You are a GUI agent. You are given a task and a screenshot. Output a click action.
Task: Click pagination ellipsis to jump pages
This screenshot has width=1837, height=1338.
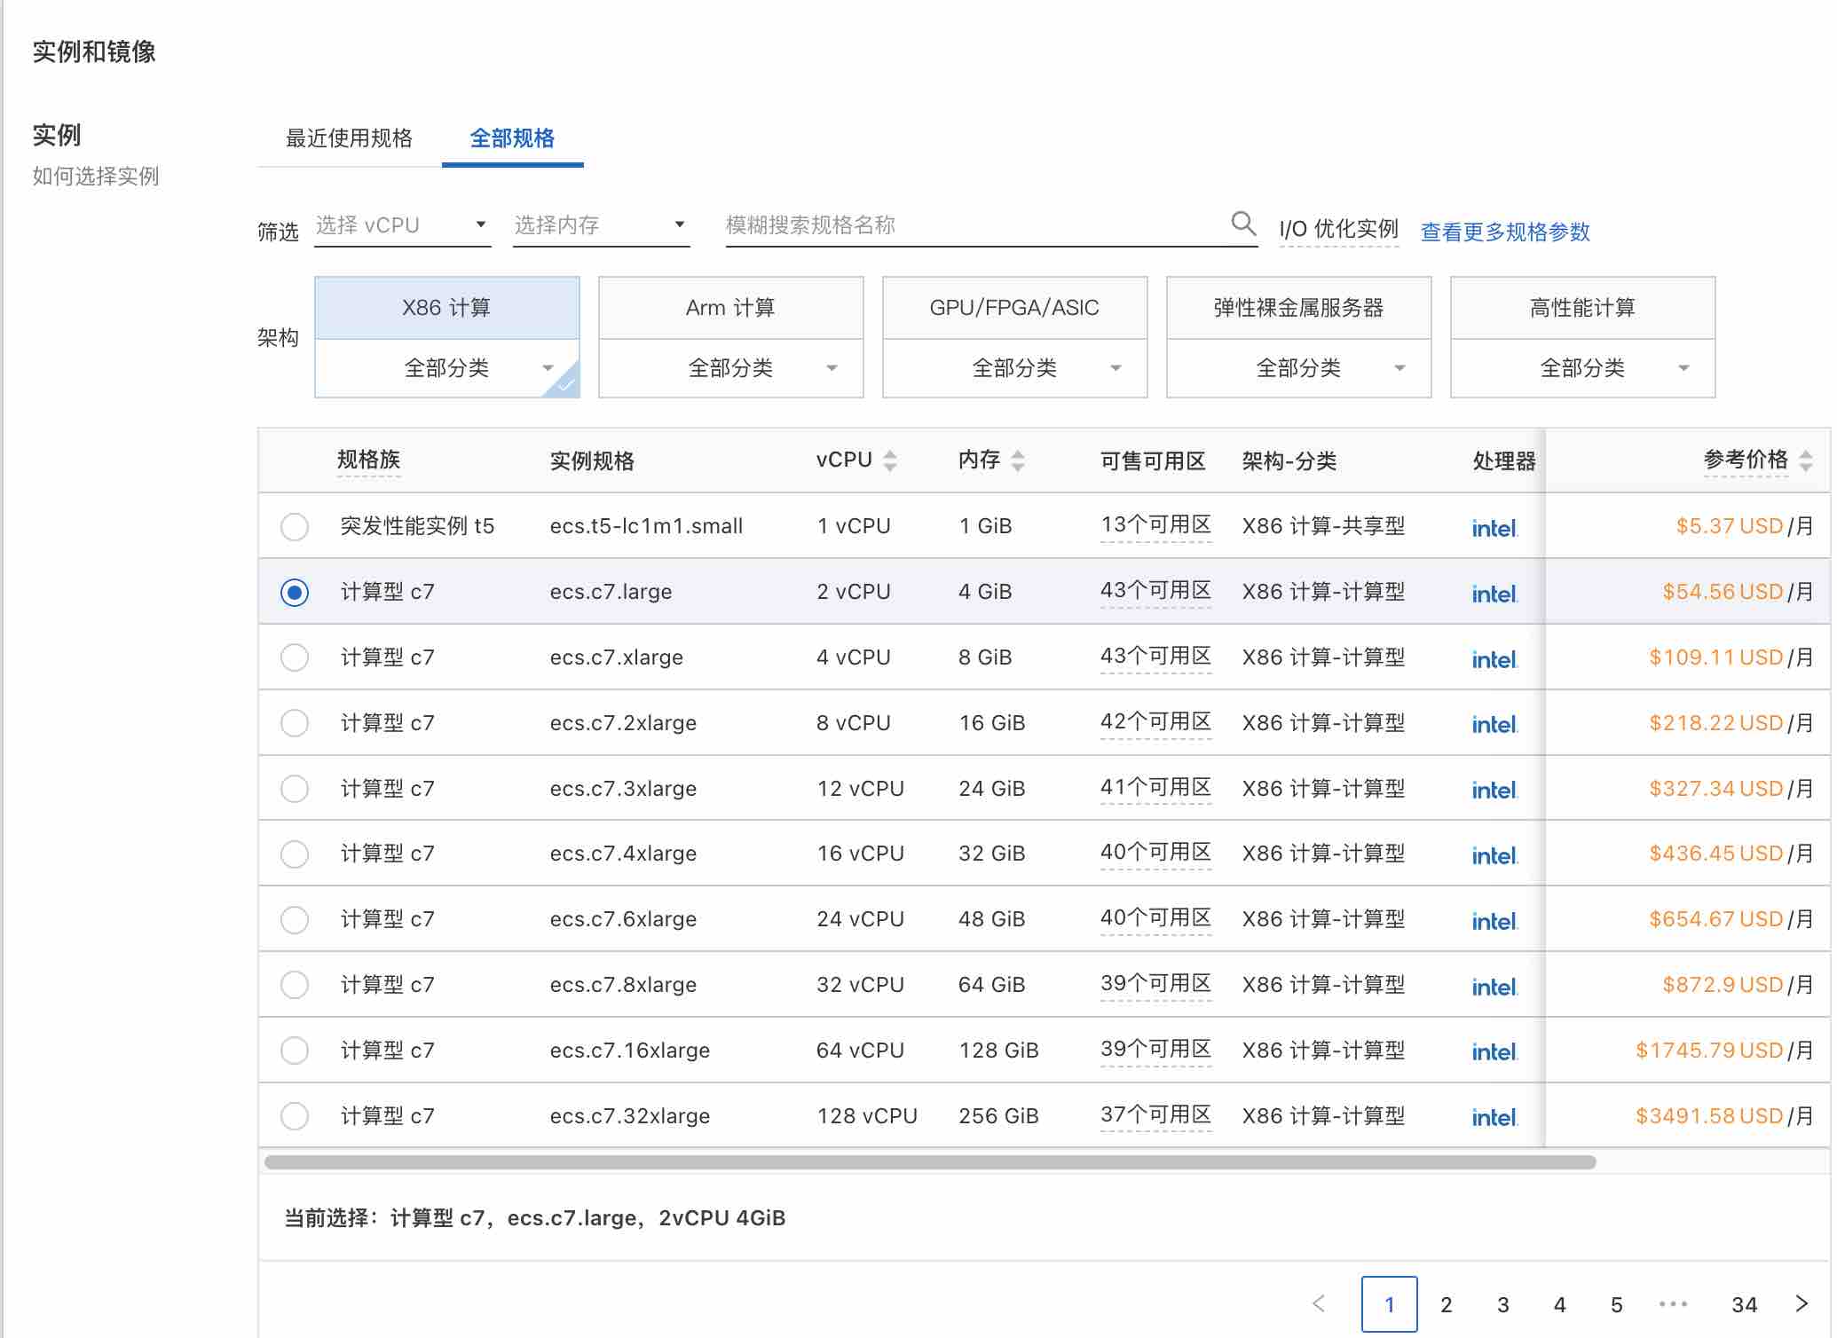(x=1673, y=1303)
